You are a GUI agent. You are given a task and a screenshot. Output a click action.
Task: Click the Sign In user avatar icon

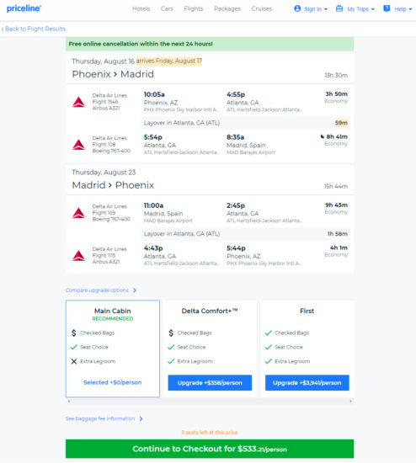297,8
